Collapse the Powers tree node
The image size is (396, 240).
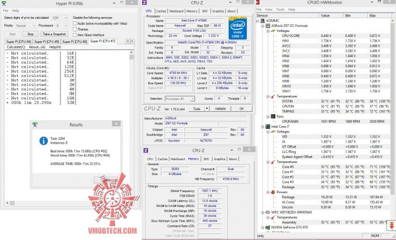pos(268,192)
